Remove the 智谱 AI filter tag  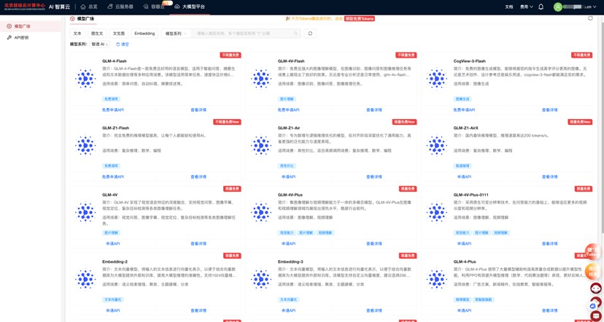(107, 45)
